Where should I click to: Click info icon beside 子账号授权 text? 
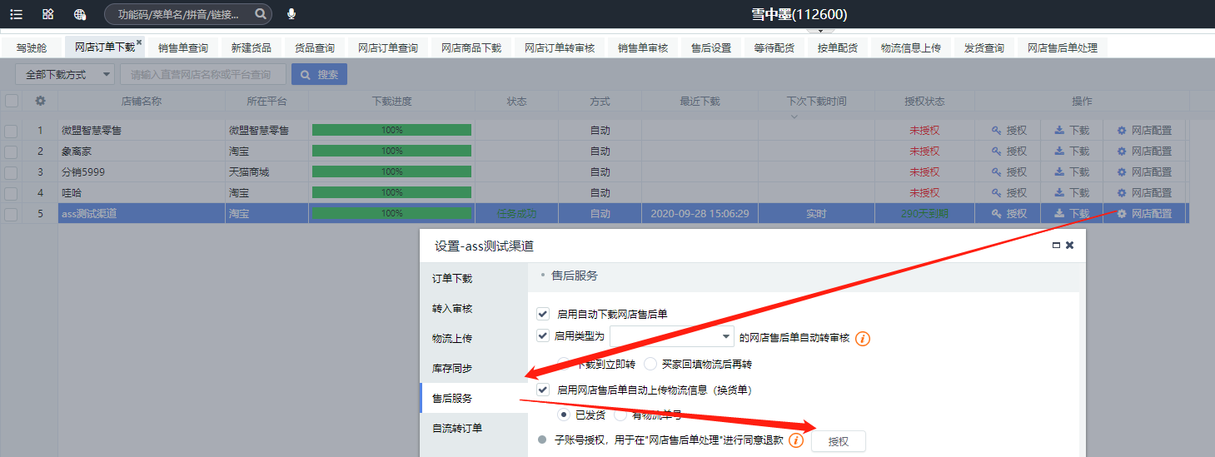[x=796, y=440]
